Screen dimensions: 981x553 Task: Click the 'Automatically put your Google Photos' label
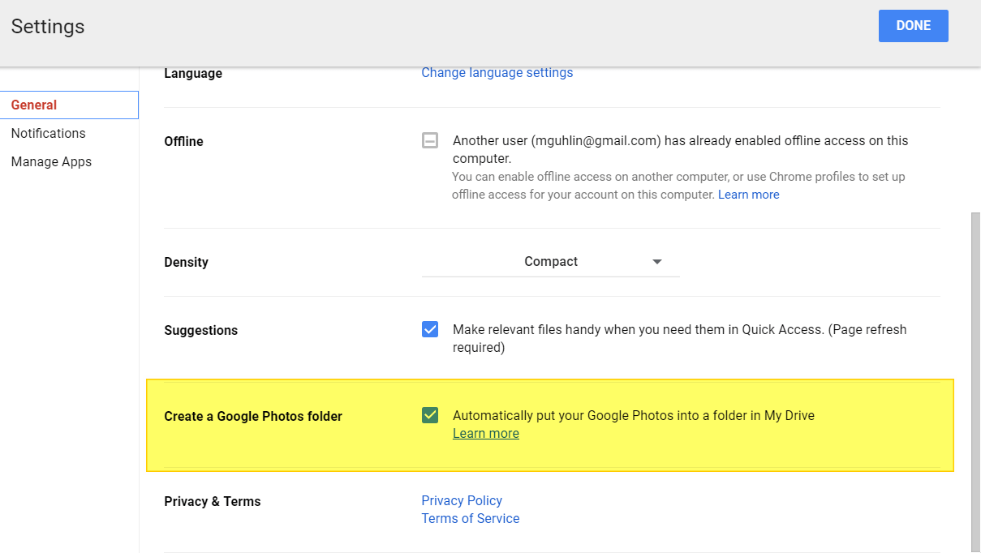tap(633, 416)
